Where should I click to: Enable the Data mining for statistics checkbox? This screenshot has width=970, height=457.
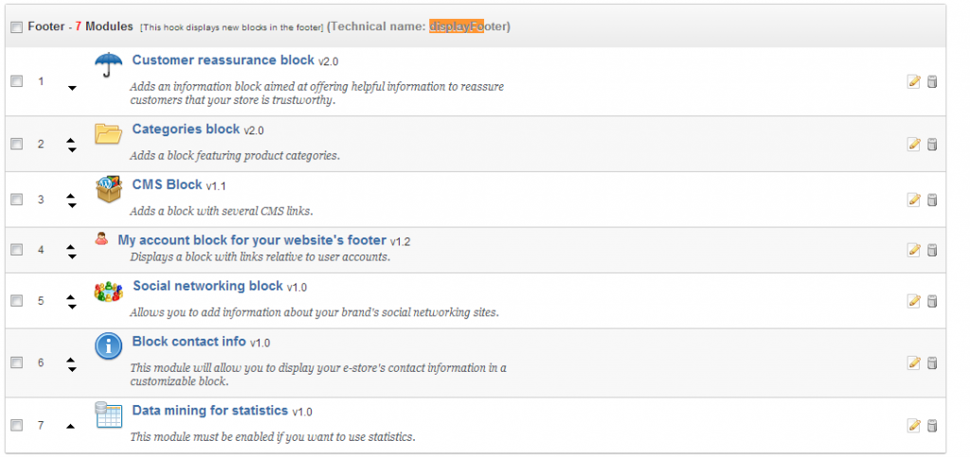pos(16,425)
